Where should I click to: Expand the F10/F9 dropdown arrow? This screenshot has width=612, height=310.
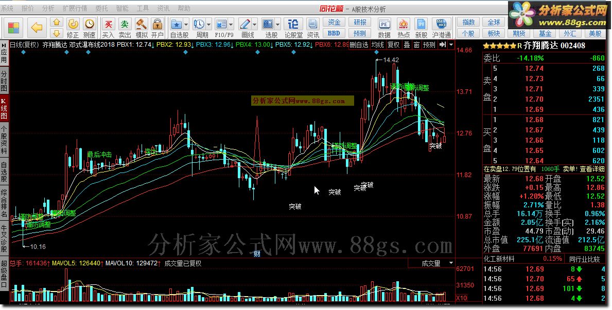(231, 25)
